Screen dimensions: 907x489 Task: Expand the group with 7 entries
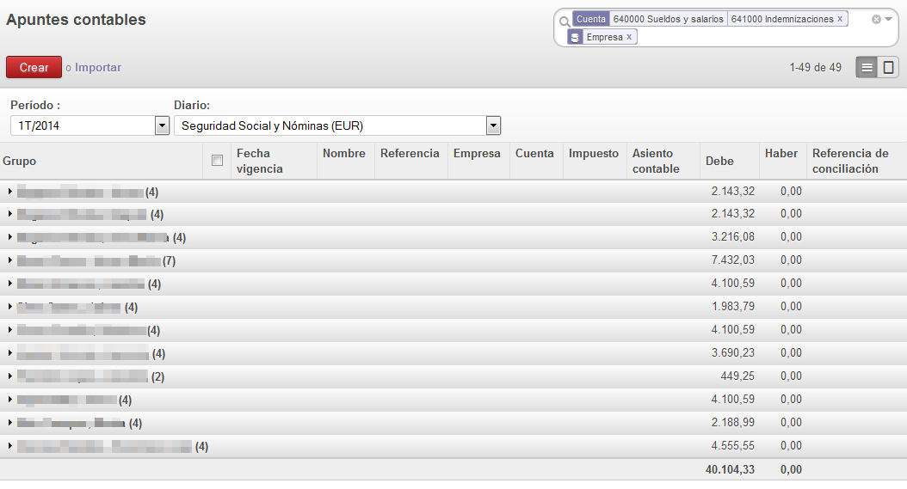pyautogui.click(x=10, y=260)
